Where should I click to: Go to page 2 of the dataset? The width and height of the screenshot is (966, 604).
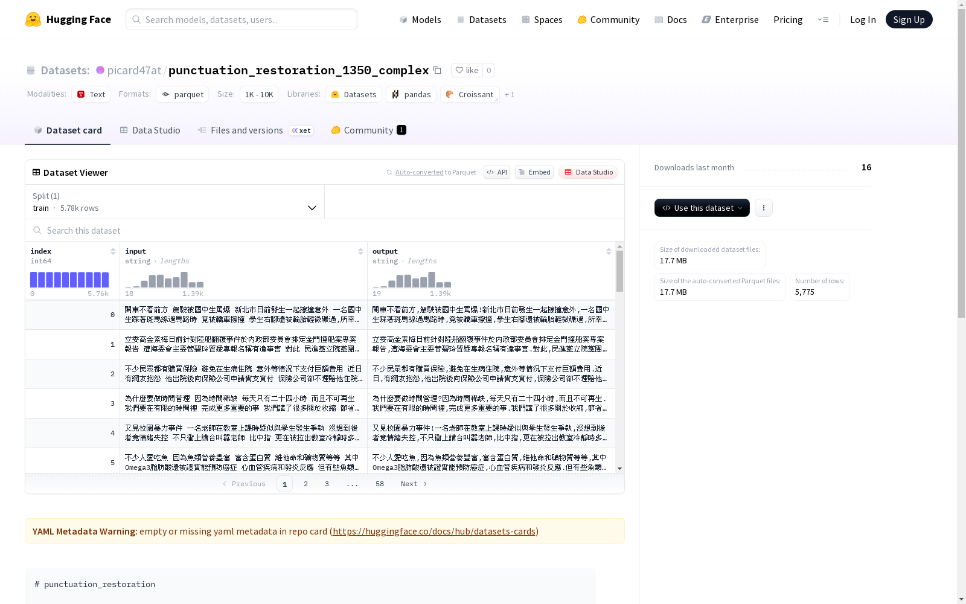pyautogui.click(x=305, y=484)
